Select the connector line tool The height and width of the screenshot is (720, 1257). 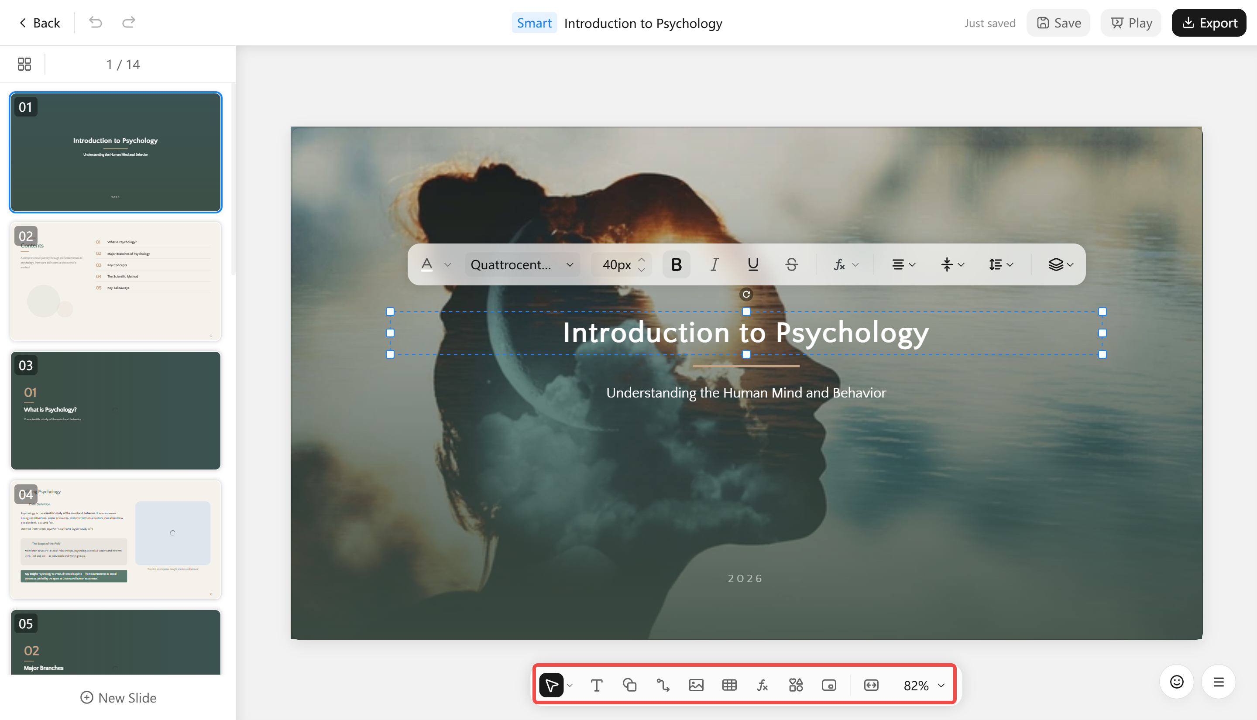tap(663, 685)
